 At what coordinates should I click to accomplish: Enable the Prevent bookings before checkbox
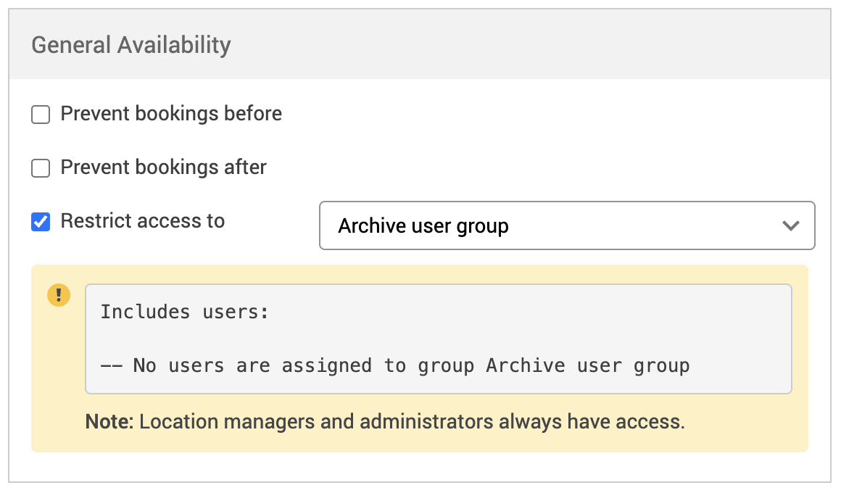(x=40, y=114)
